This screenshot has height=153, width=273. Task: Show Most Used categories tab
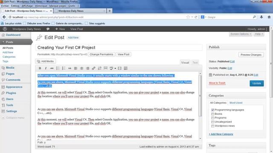point(236,103)
